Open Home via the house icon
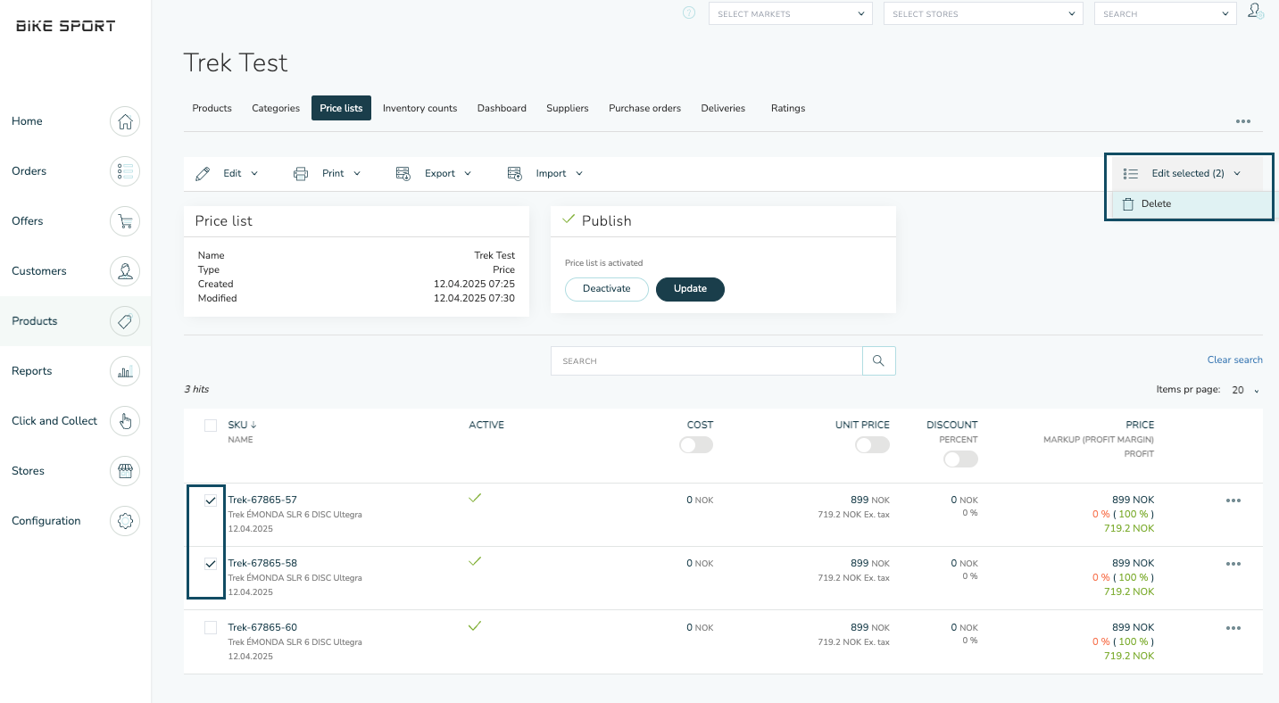Viewport: 1279px width, 703px height. tap(125, 121)
